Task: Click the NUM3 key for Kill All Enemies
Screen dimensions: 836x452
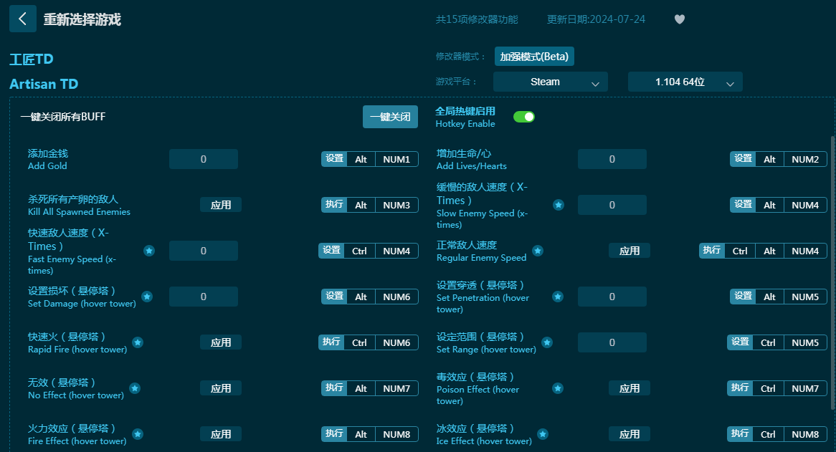Action: pos(396,205)
